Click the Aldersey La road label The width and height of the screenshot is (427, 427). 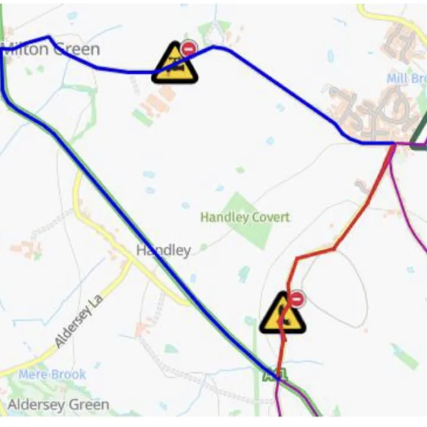[x=79, y=321]
